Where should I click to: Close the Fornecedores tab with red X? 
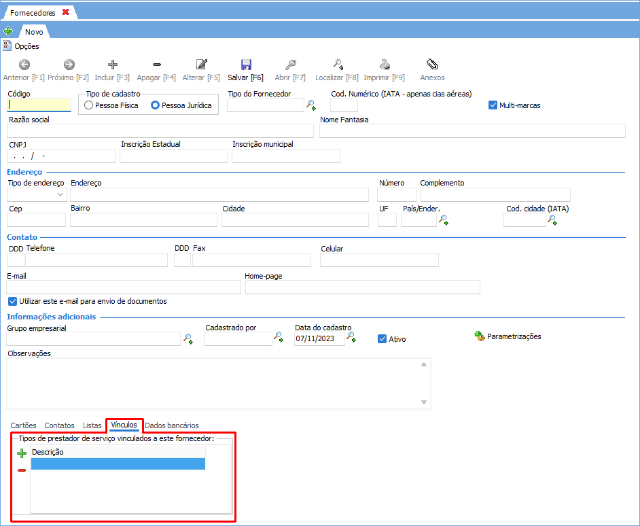pos(65,12)
